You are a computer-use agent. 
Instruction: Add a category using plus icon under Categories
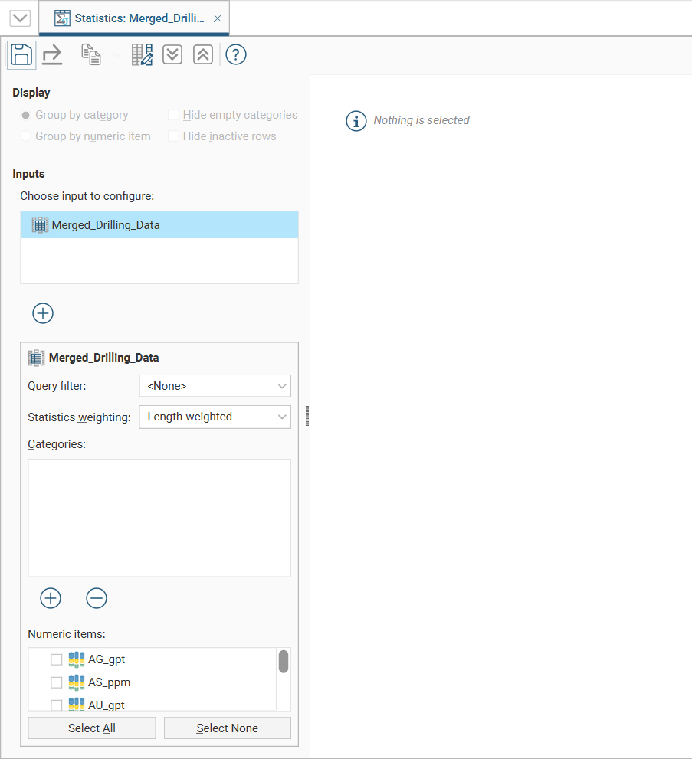tap(51, 598)
